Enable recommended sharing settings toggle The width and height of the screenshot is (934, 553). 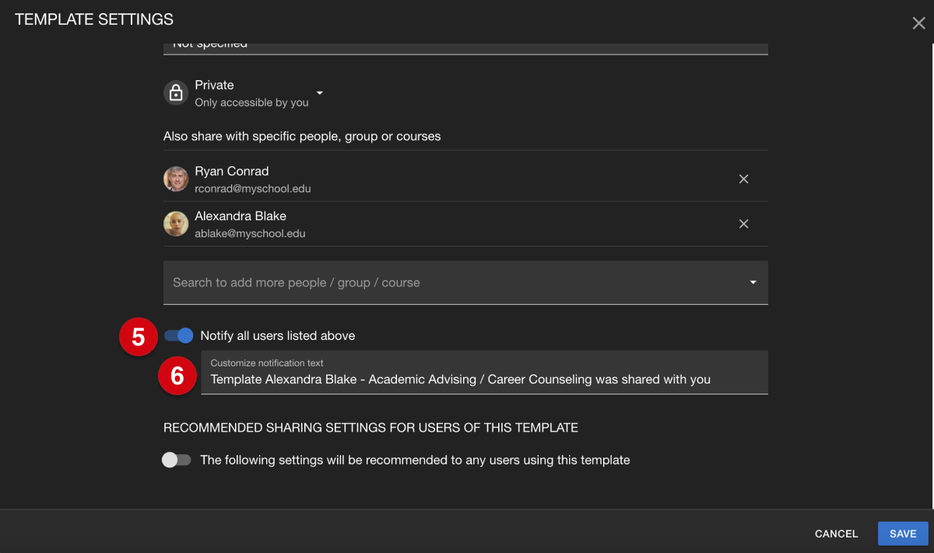[x=176, y=460]
